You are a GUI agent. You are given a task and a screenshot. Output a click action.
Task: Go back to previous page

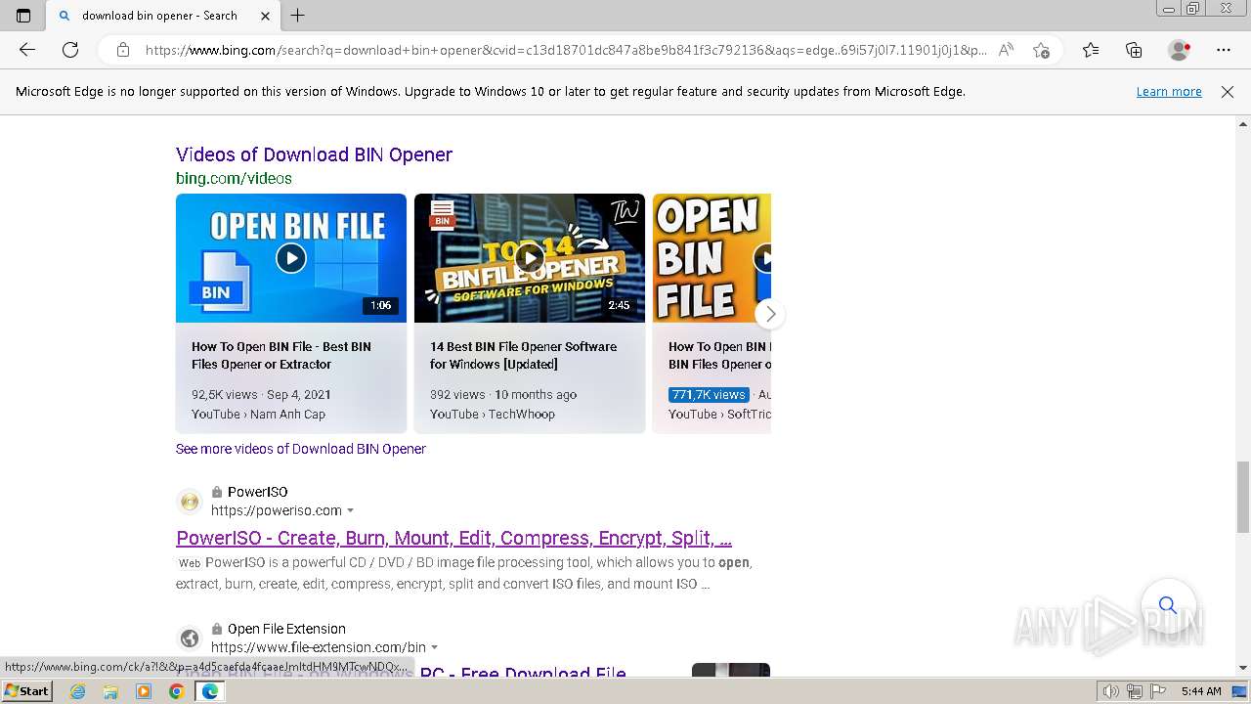point(27,50)
